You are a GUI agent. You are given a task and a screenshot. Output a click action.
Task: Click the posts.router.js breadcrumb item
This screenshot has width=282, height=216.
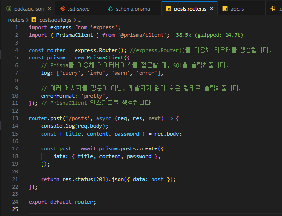(x=55, y=20)
